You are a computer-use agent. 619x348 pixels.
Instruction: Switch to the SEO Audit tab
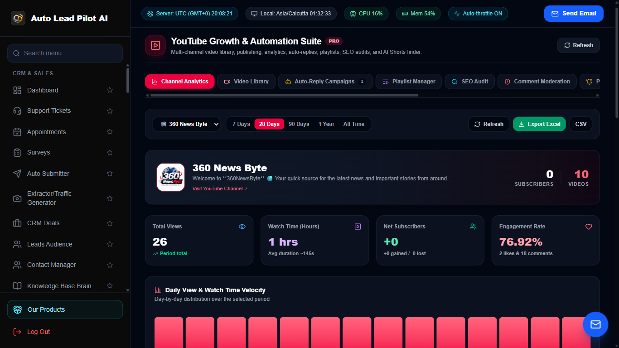[469, 82]
